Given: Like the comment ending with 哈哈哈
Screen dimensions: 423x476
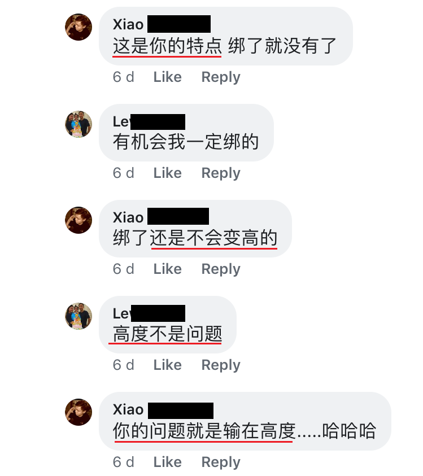Looking at the screenshot, I should [167, 462].
